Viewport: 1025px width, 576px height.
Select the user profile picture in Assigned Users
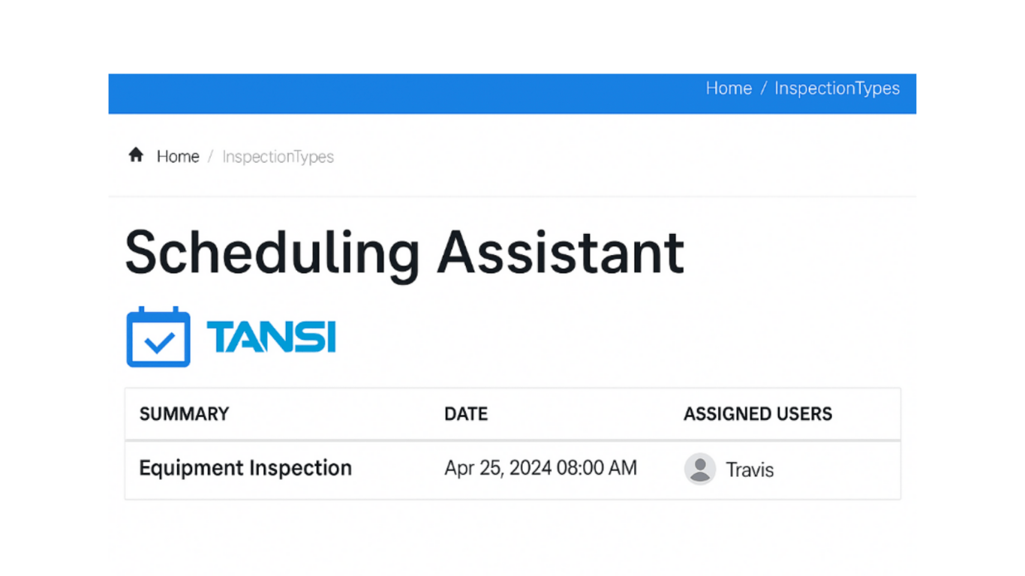699,469
